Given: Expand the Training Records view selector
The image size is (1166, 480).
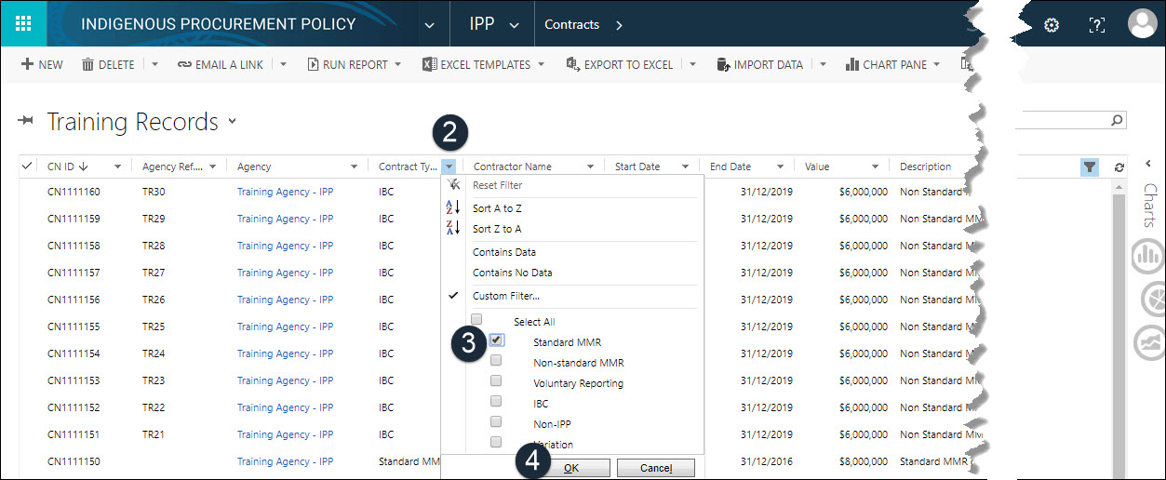Looking at the screenshot, I should 232,122.
